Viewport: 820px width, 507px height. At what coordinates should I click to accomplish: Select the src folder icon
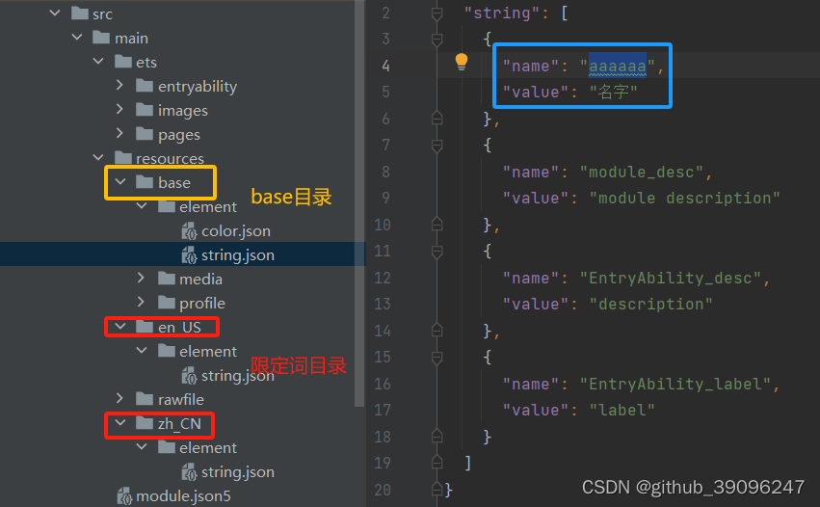coord(79,13)
